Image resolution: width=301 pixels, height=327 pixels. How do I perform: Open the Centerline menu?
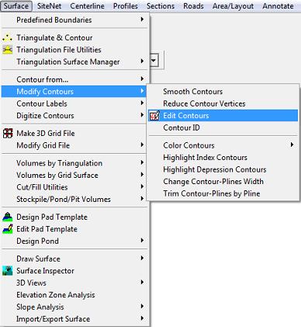[87, 5]
